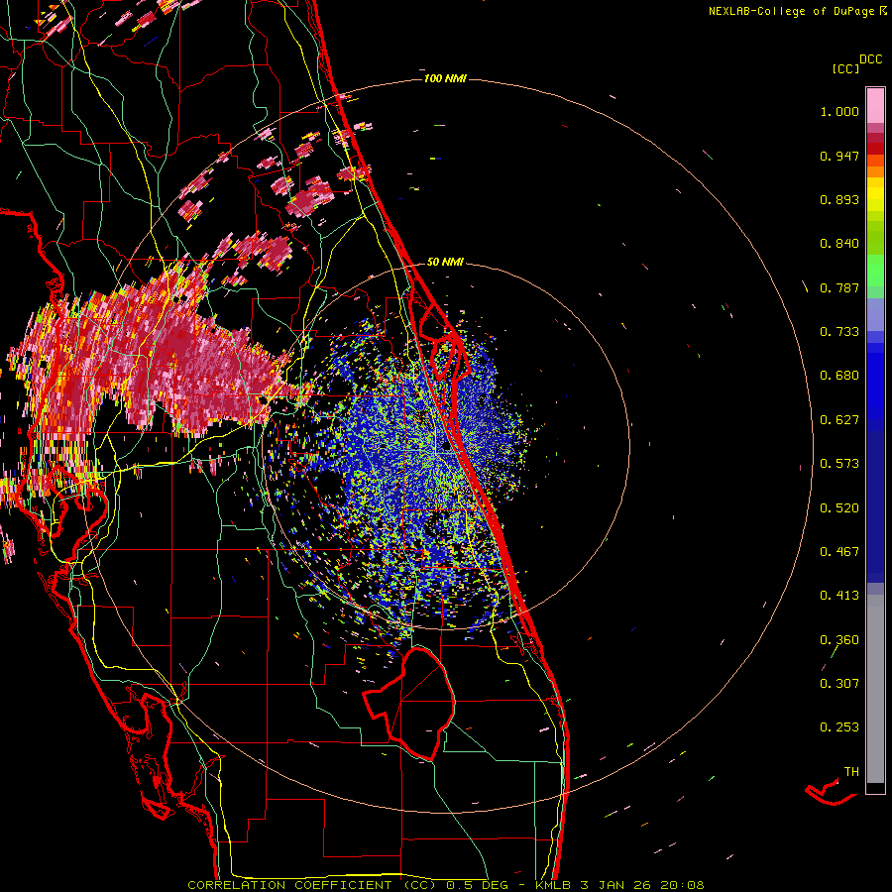
Task: Click the 0.733 legend value
Action: [x=839, y=332]
